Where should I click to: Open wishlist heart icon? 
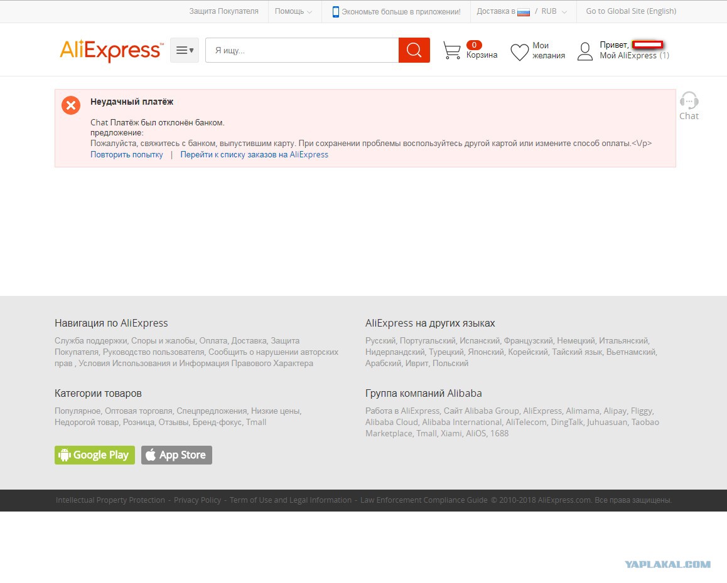[519, 52]
